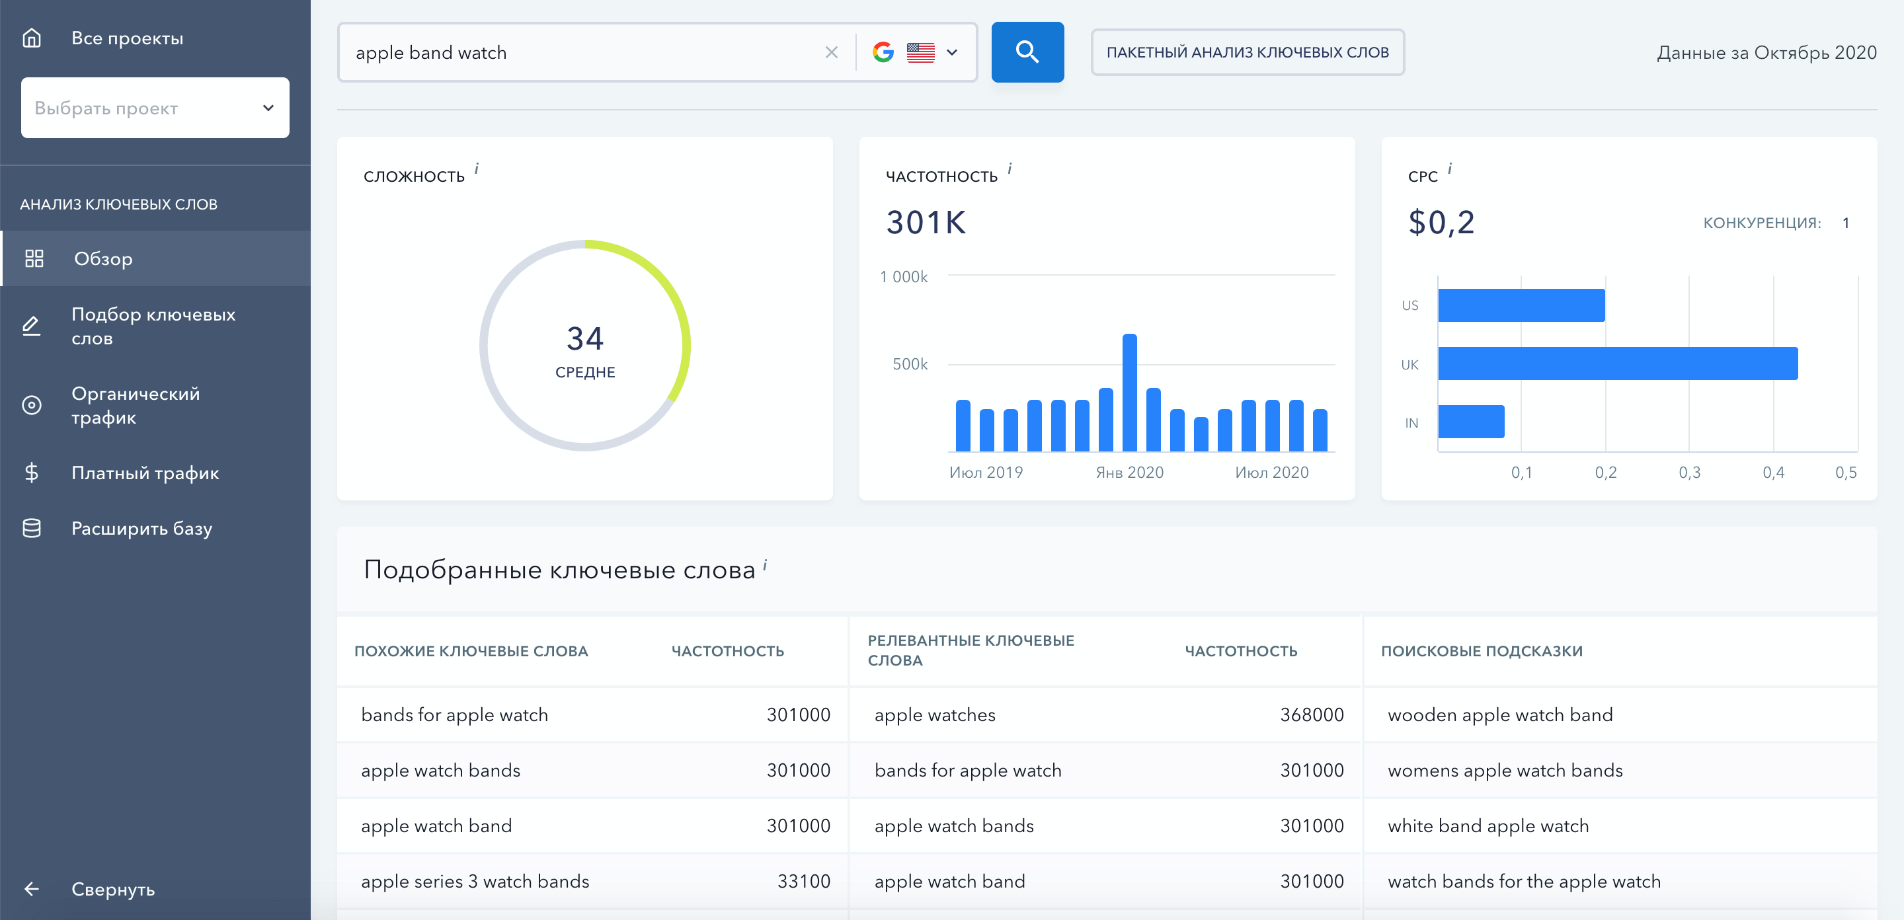This screenshot has height=920, width=1904.
Task: Open Платный трафик section
Action: coord(145,473)
